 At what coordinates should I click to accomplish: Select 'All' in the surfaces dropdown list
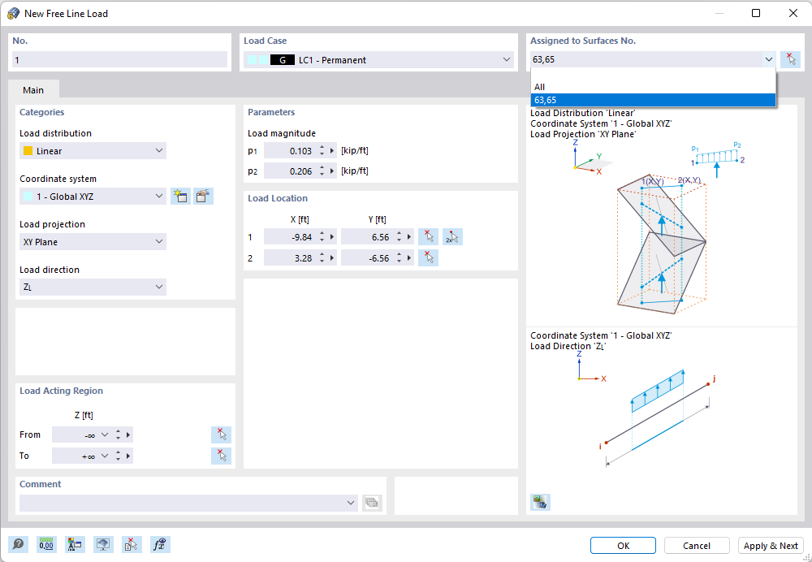(x=653, y=87)
